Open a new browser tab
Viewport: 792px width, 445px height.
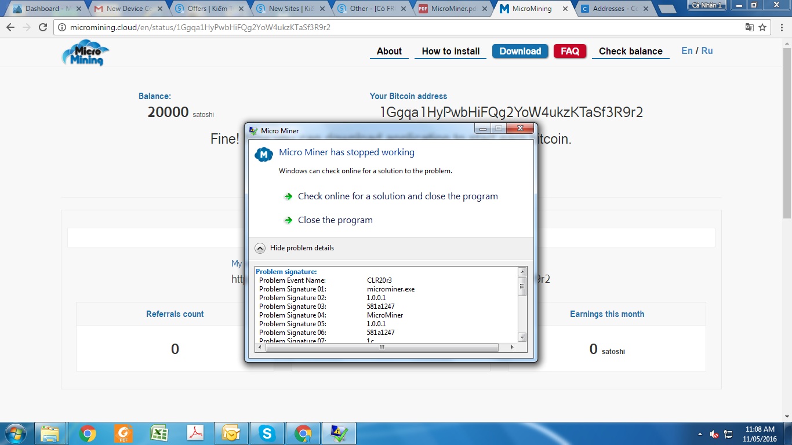667,9
